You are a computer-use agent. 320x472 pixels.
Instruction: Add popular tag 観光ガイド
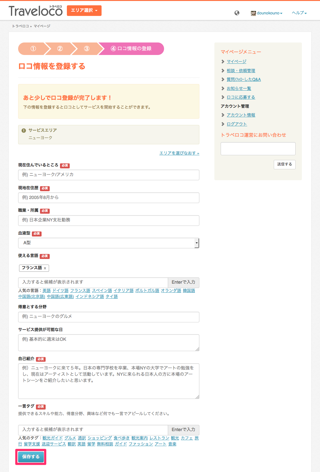click(x=52, y=438)
